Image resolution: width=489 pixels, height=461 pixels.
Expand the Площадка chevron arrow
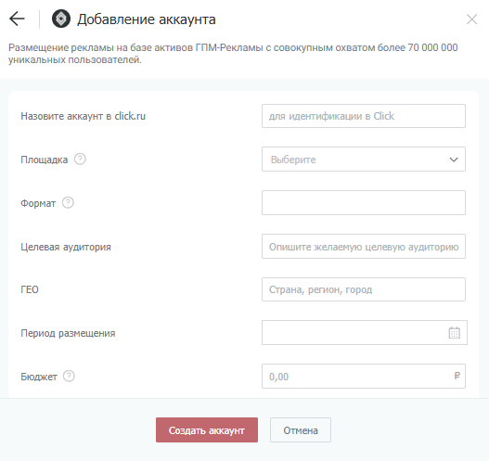[x=454, y=160]
